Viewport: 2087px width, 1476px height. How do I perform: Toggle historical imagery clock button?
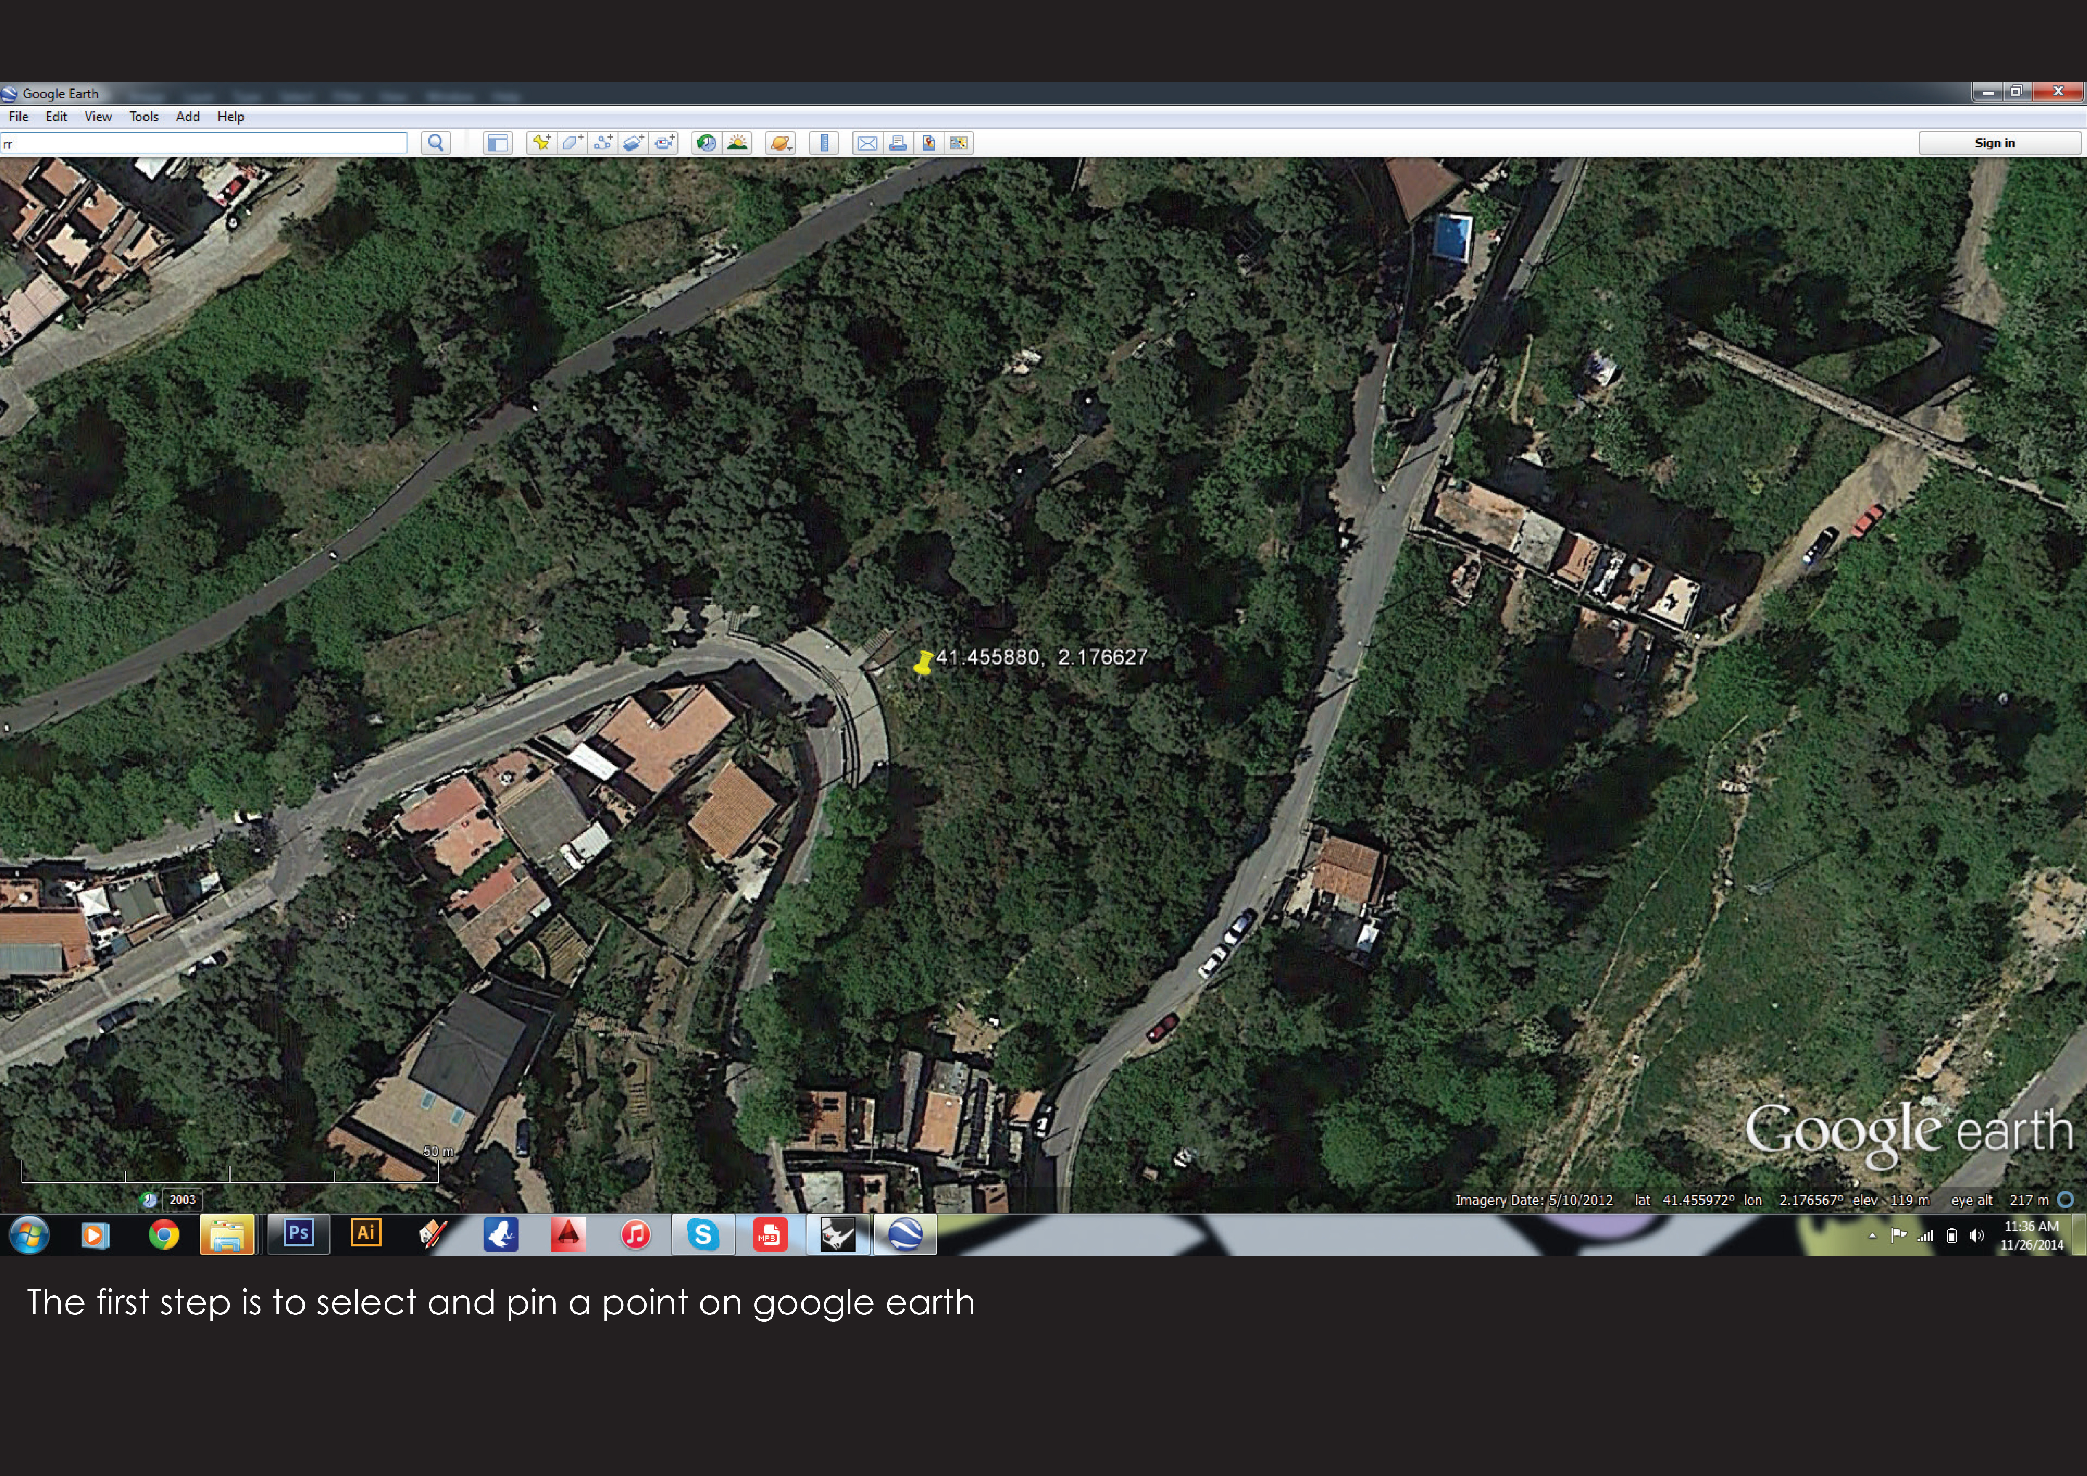706,143
